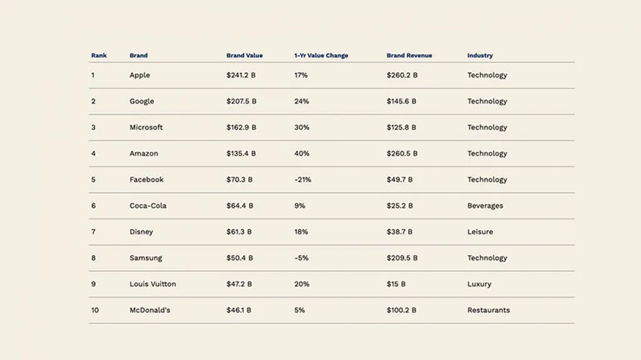Click the Samsung brand name
Viewport: 641px width, 360px height.
tap(145, 258)
